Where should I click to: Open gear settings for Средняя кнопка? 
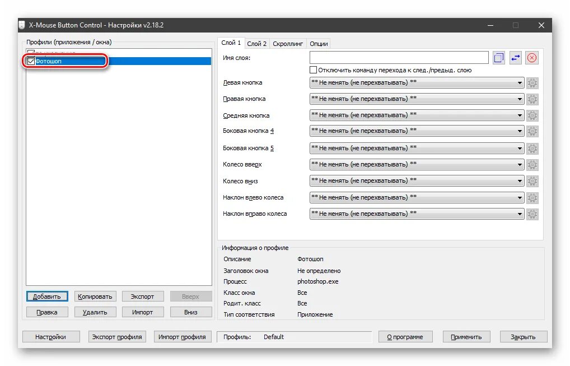[532, 115]
